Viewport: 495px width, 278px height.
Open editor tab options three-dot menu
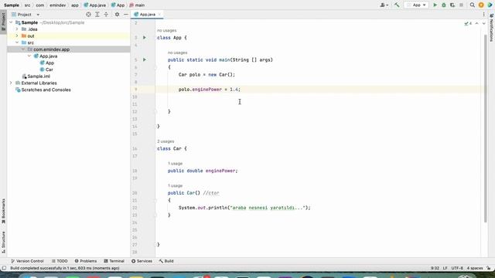[483, 15]
